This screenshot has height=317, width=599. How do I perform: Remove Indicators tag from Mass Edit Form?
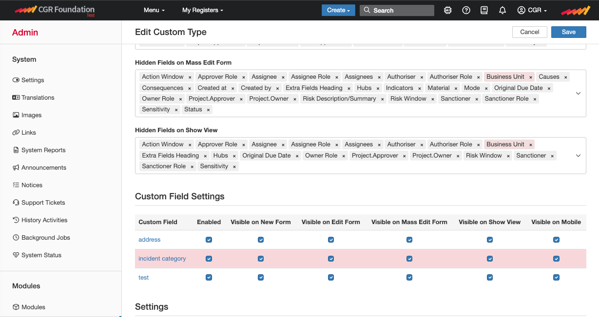coord(419,88)
